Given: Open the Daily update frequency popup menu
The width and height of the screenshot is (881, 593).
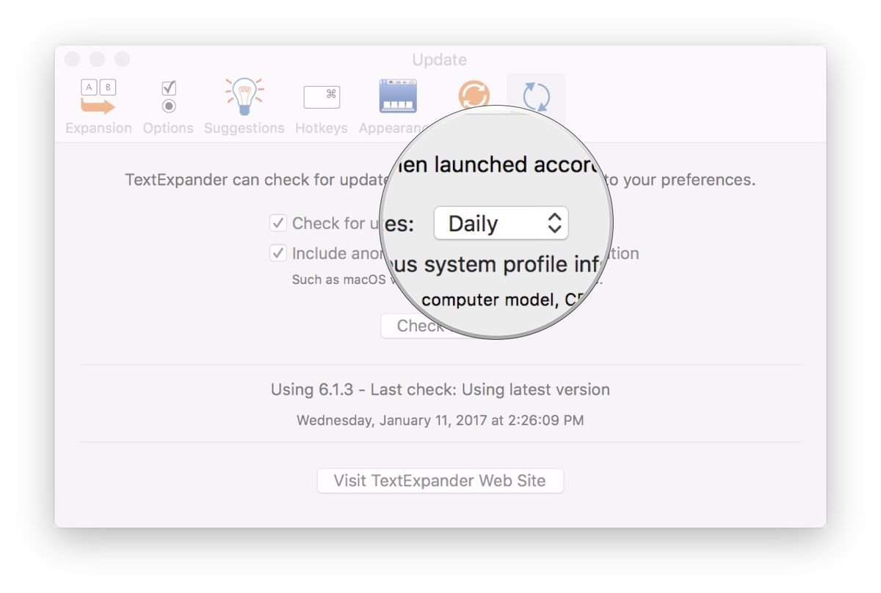Looking at the screenshot, I should [501, 223].
